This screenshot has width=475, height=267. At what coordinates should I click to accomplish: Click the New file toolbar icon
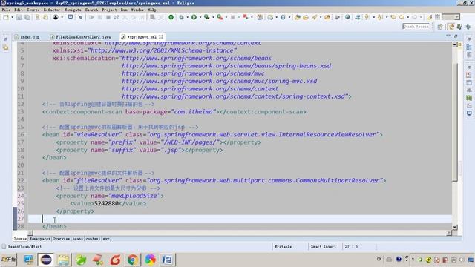[5, 17]
